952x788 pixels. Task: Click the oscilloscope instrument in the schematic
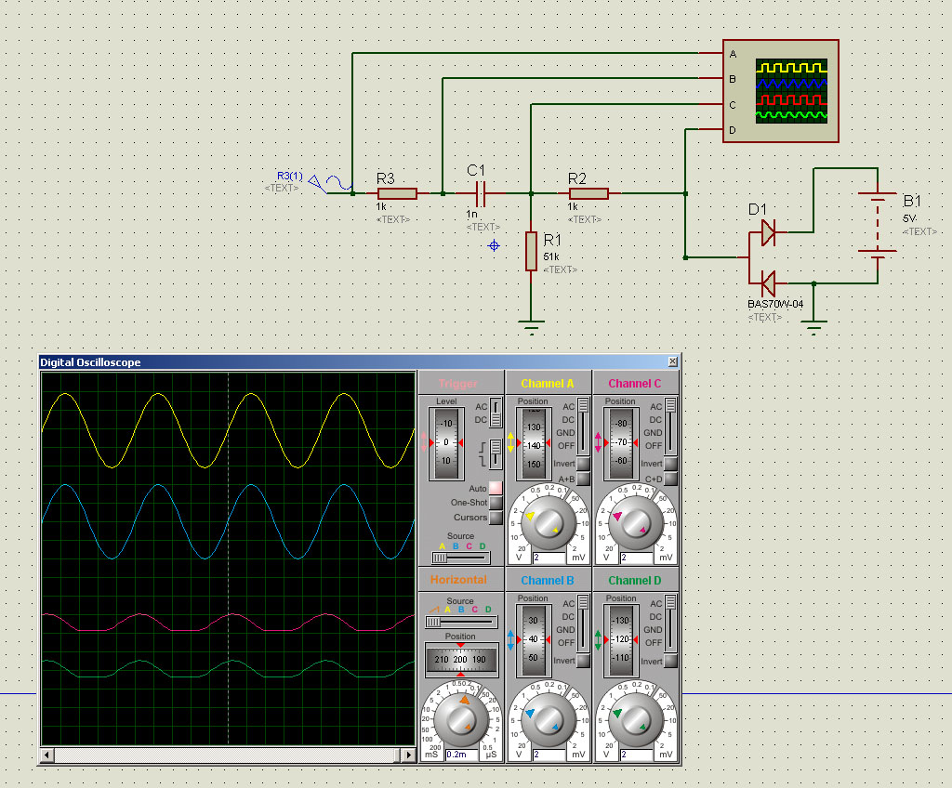click(x=781, y=91)
